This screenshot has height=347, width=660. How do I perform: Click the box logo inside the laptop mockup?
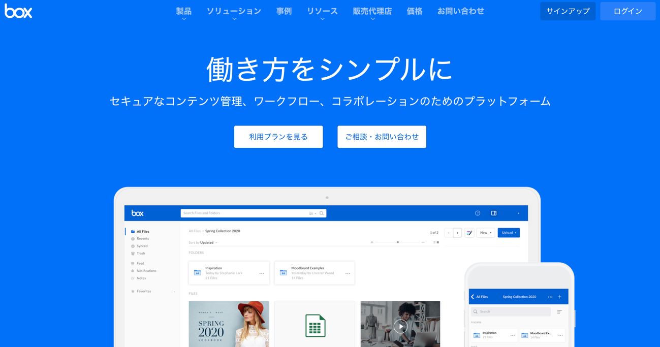[138, 213]
